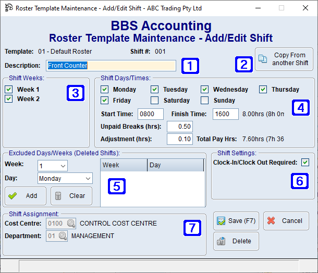Click the Start Time field
The height and width of the screenshot is (273, 318).
pyautogui.click(x=150, y=114)
